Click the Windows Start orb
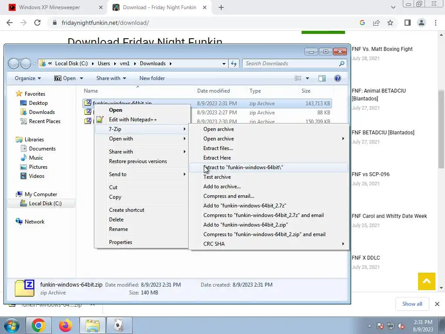445x334 pixels. [12, 325]
